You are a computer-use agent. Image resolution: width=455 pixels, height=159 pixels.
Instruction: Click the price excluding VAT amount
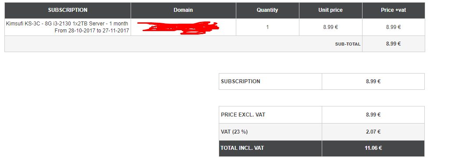coord(373,115)
